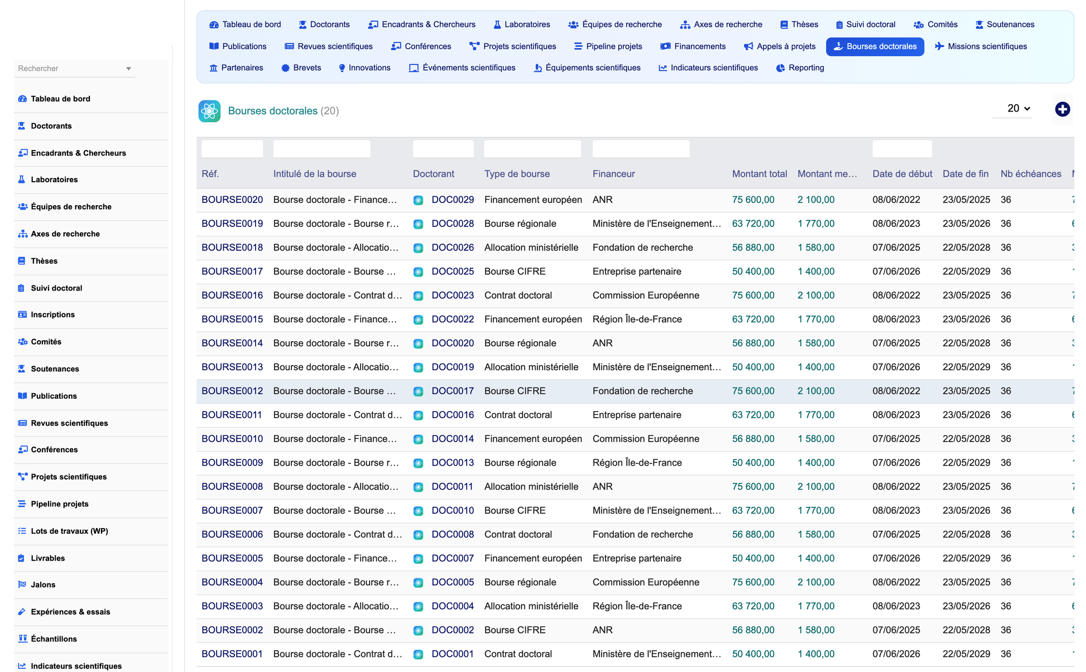The image size is (1086, 672).
Task: Click the Axes de recherche icon in sidebar
Action: (x=22, y=234)
